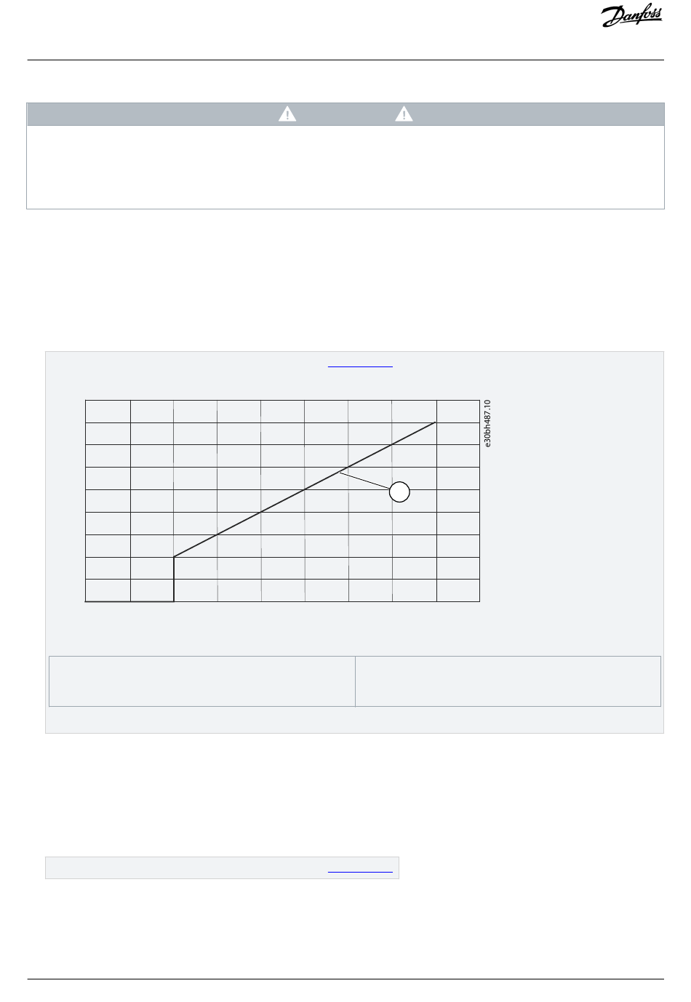691x1002 pixels.
Task: Follow the underlined link in the bottom note box
Action: click(360, 868)
